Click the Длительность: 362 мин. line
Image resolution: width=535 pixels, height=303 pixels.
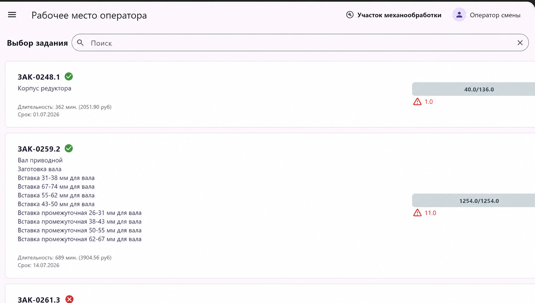click(x=65, y=107)
